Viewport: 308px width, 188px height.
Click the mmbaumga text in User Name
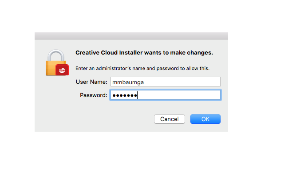click(x=128, y=82)
